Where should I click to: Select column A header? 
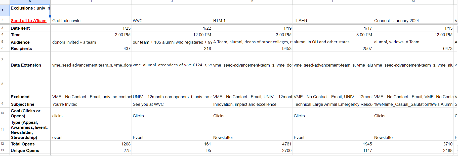(30, 2)
